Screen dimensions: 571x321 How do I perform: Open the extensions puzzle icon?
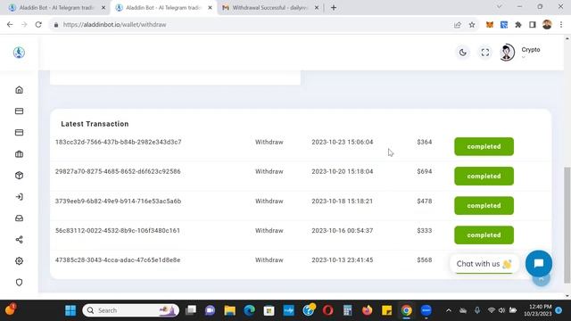pyautogui.click(x=518, y=24)
